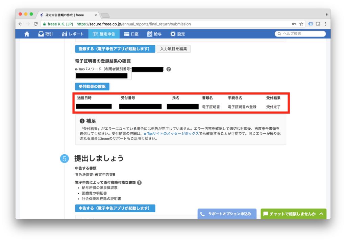
Task: Click the browser forward arrow
Action: [28, 24]
